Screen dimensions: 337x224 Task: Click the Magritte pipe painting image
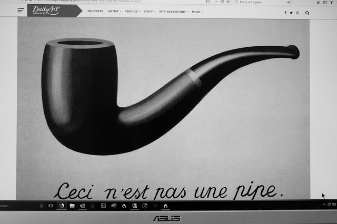click(x=163, y=109)
